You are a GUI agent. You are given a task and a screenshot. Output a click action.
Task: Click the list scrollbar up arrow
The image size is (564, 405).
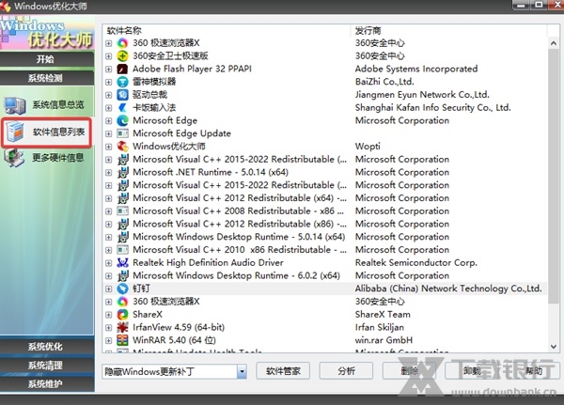[x=554, y=43]
